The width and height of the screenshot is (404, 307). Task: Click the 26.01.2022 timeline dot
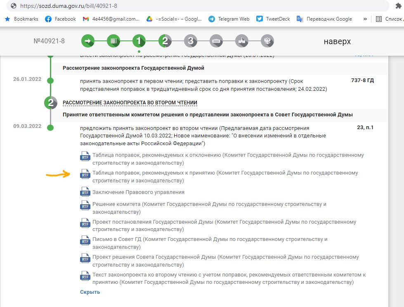(x=50, y=80)
